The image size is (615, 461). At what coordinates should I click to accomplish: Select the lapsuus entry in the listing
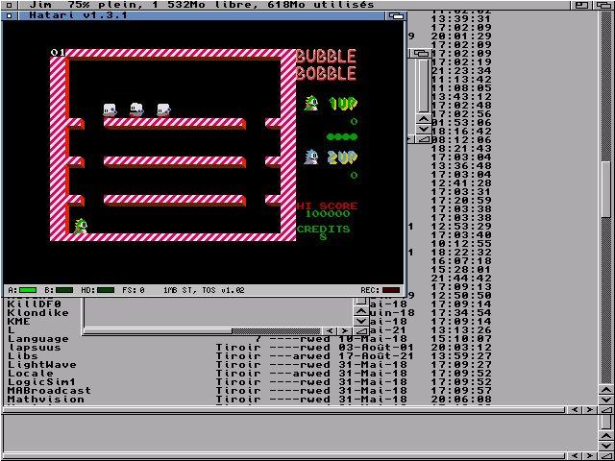[35, 347]
